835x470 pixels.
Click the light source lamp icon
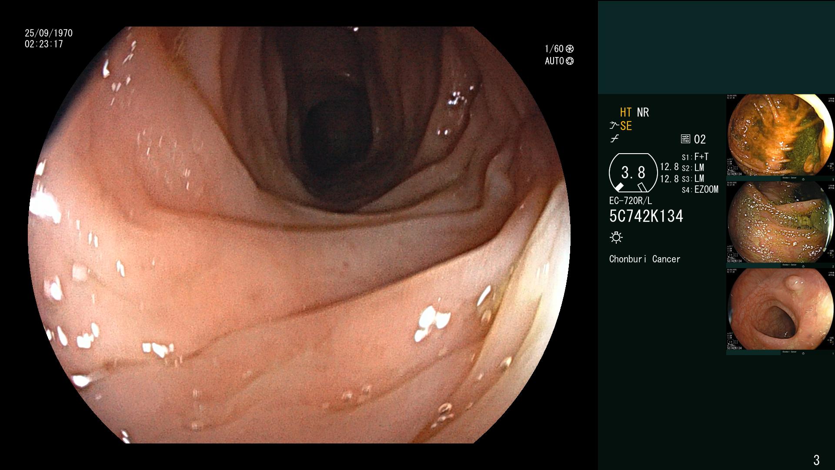tap(616, 237)
